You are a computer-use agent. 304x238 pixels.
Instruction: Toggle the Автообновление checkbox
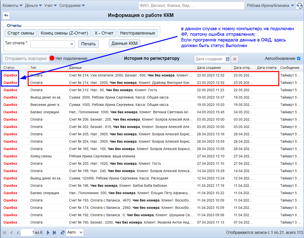tap(299, 58)
